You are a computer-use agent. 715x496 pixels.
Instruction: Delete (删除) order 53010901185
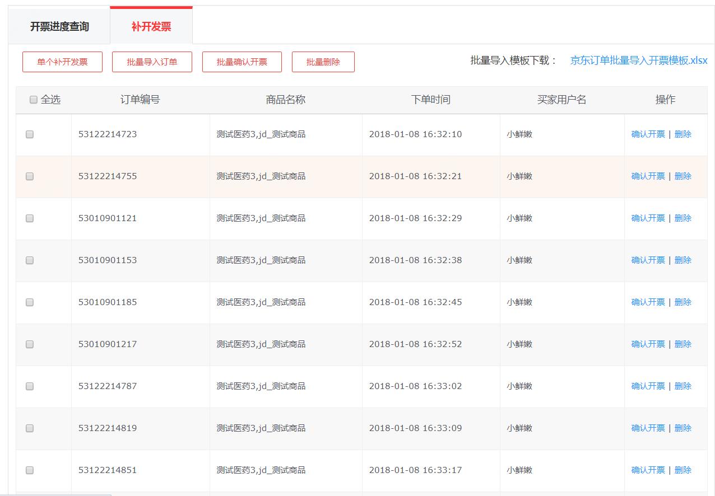pyautogui.click(x=682, y=302)
